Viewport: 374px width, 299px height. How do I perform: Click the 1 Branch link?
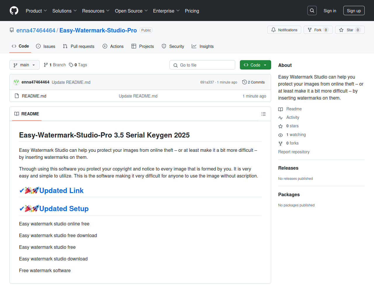(x=55, y=65)
